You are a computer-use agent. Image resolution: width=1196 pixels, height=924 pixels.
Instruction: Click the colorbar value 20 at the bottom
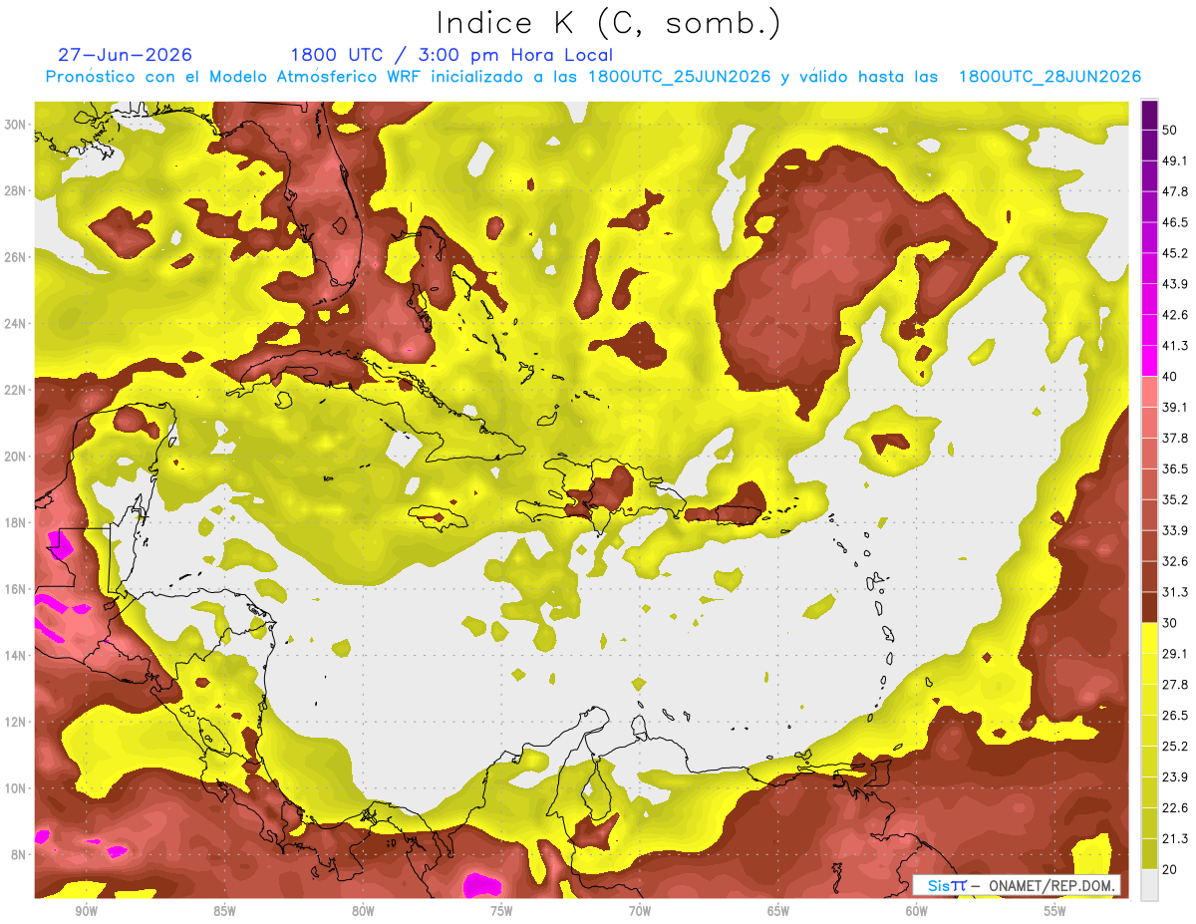(x=1170, y=870)
